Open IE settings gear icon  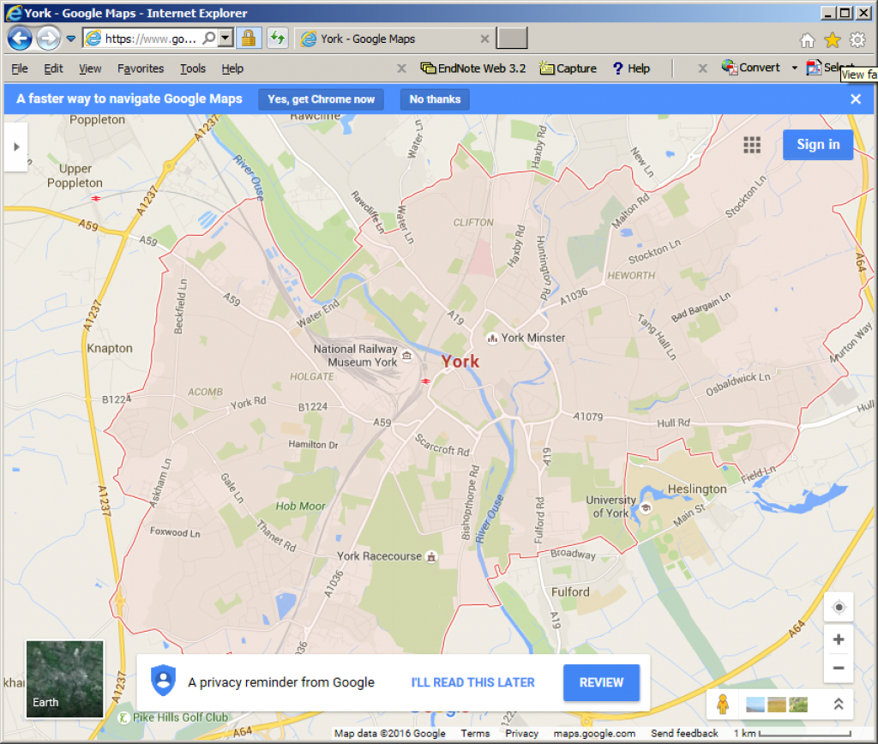tap(857, 39)
